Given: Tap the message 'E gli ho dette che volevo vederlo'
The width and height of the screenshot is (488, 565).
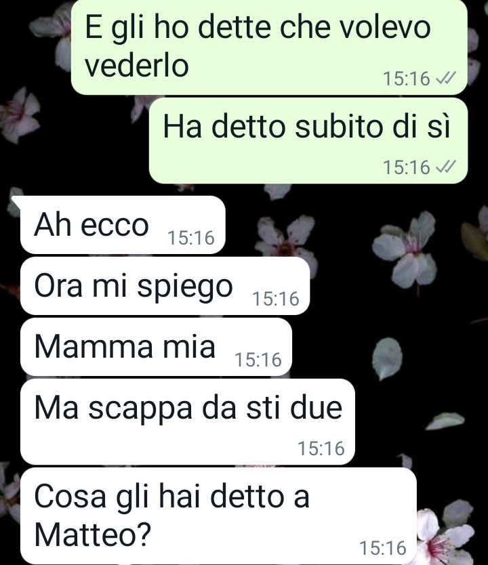Looking at the screenshot, I should click(x=269, y=47).
